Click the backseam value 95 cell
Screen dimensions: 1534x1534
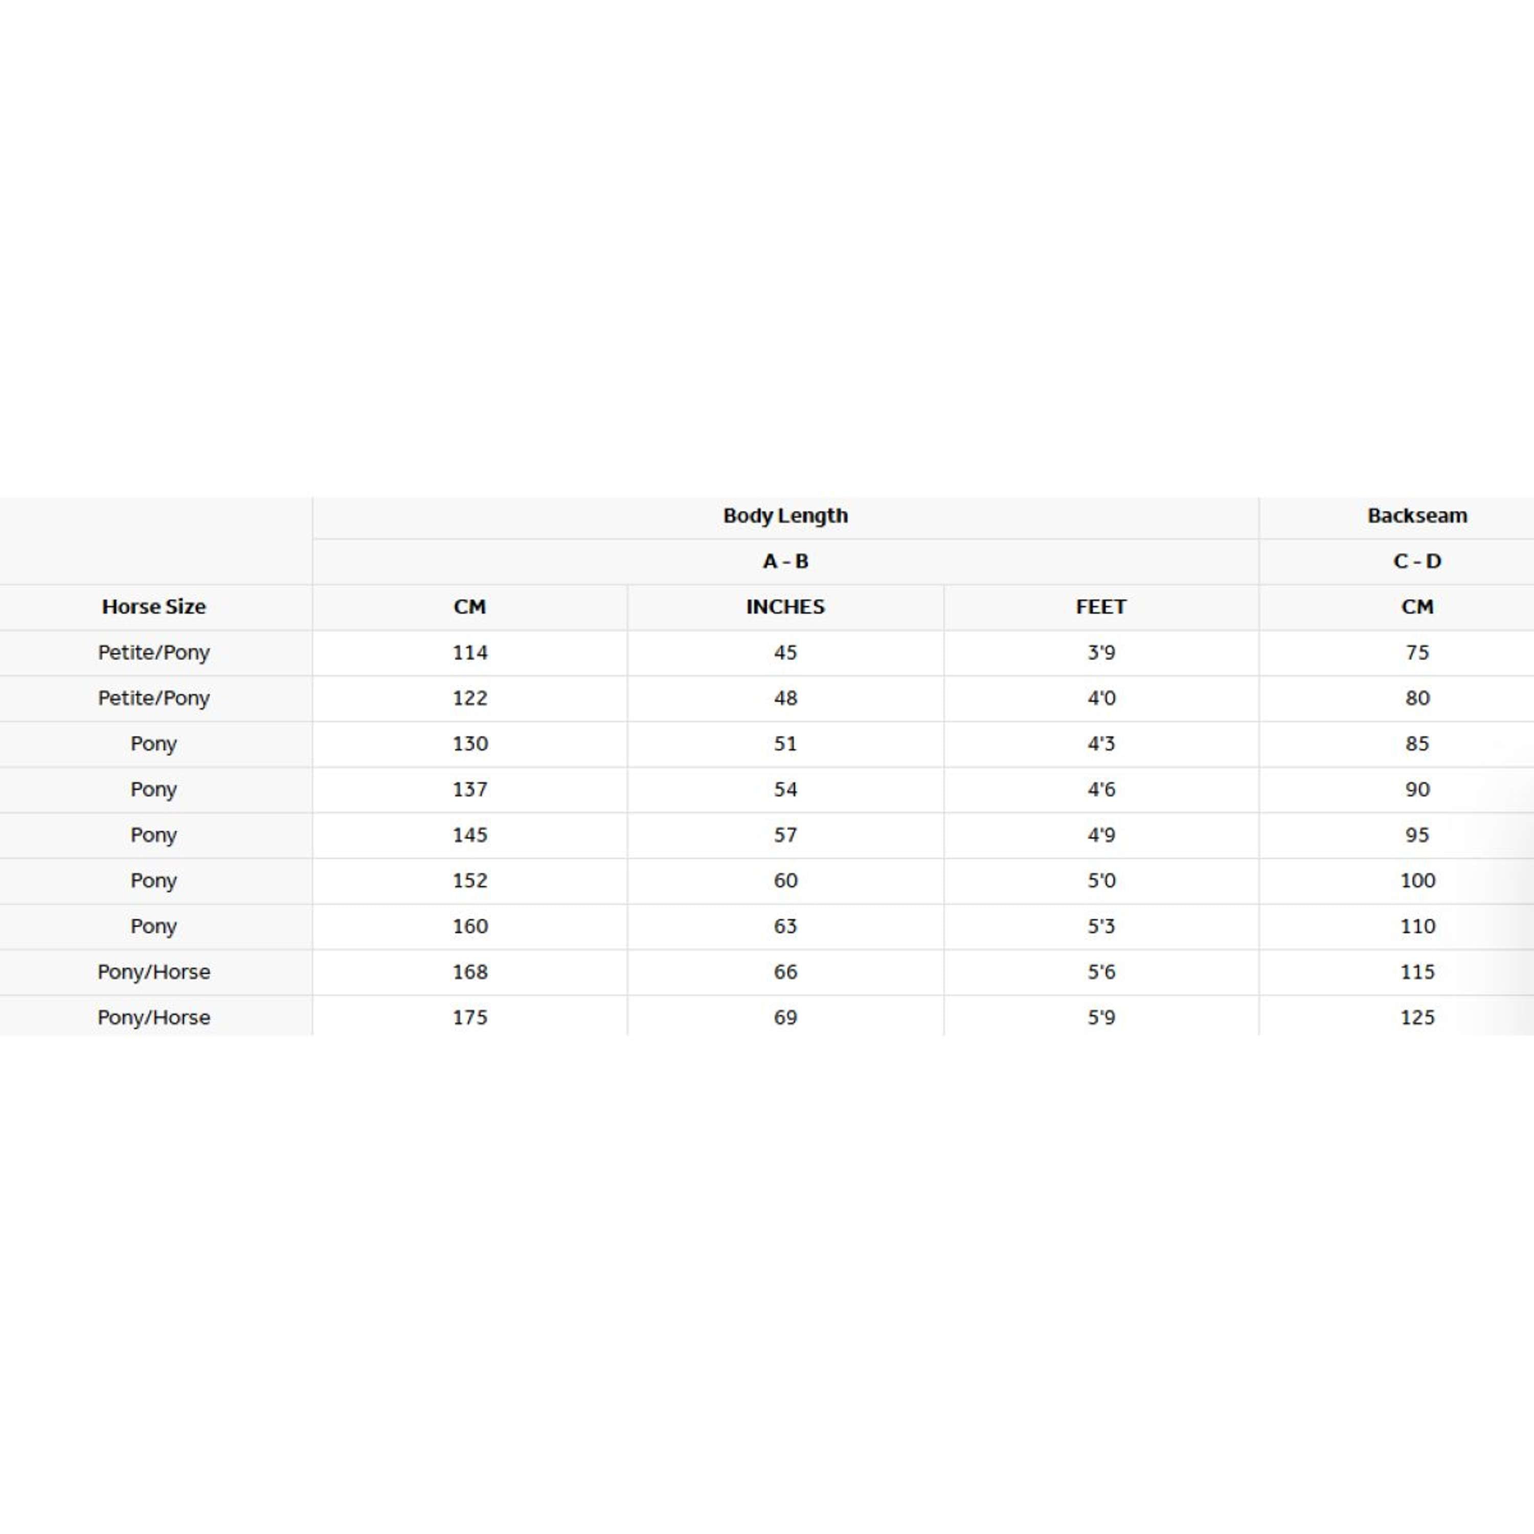click(1416, 834)
